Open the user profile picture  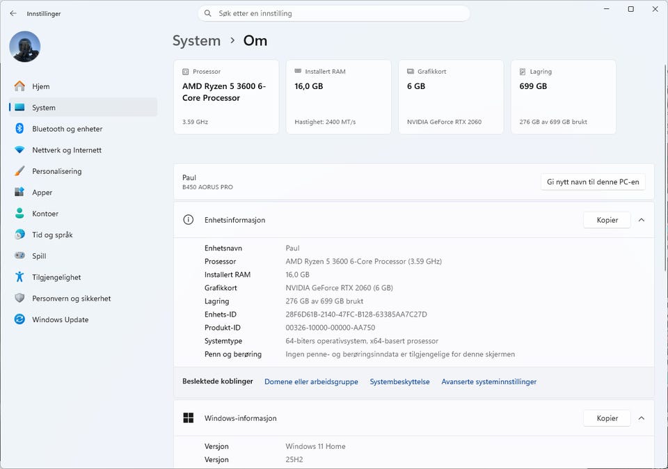(25, 47)
